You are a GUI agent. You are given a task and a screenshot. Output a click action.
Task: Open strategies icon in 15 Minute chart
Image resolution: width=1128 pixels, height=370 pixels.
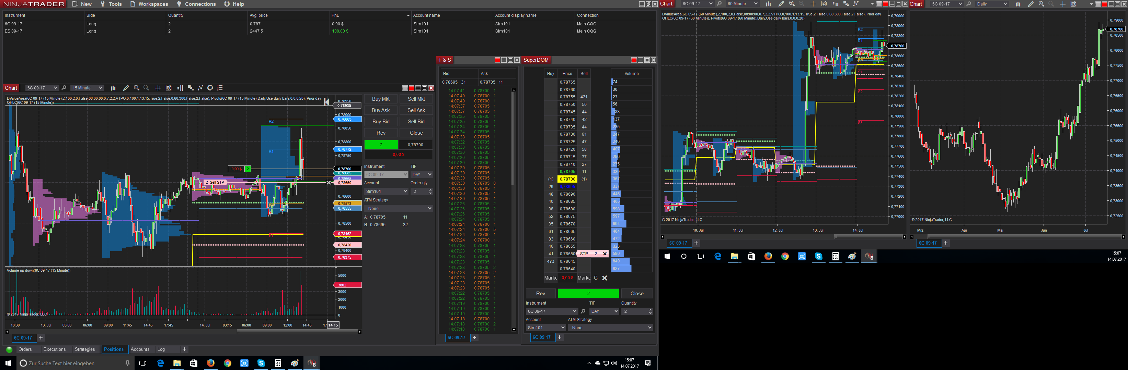pos(210,88)
